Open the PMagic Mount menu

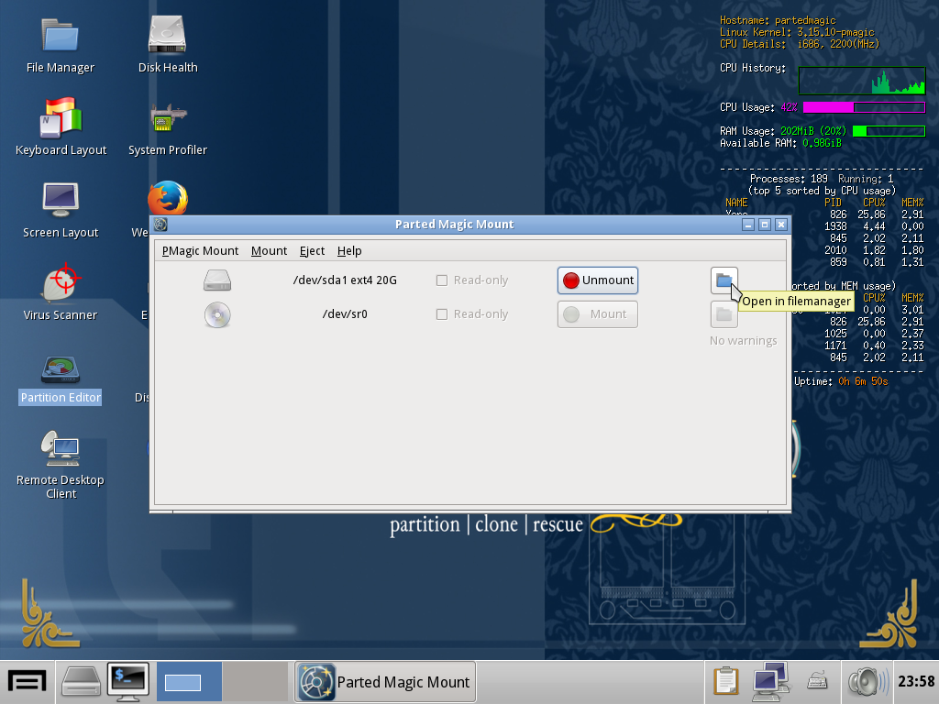pyautogui.click(x=200, y=251)
